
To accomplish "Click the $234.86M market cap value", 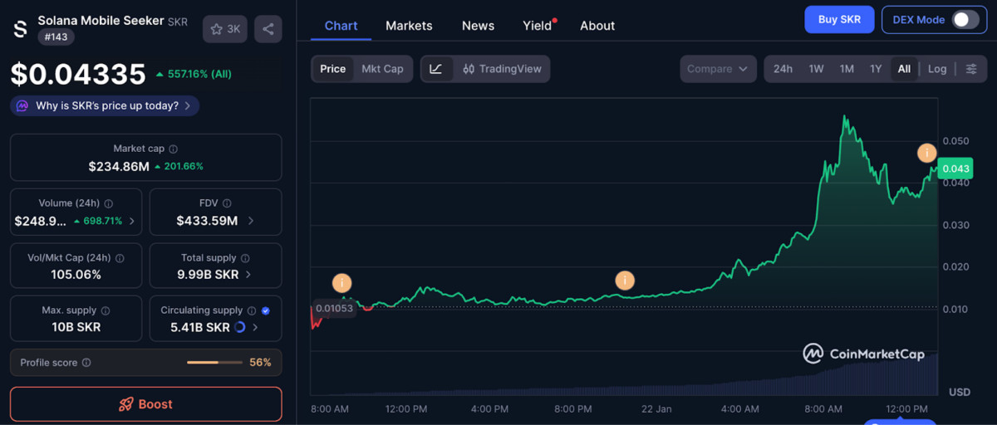I will click(x=119, y=166).
